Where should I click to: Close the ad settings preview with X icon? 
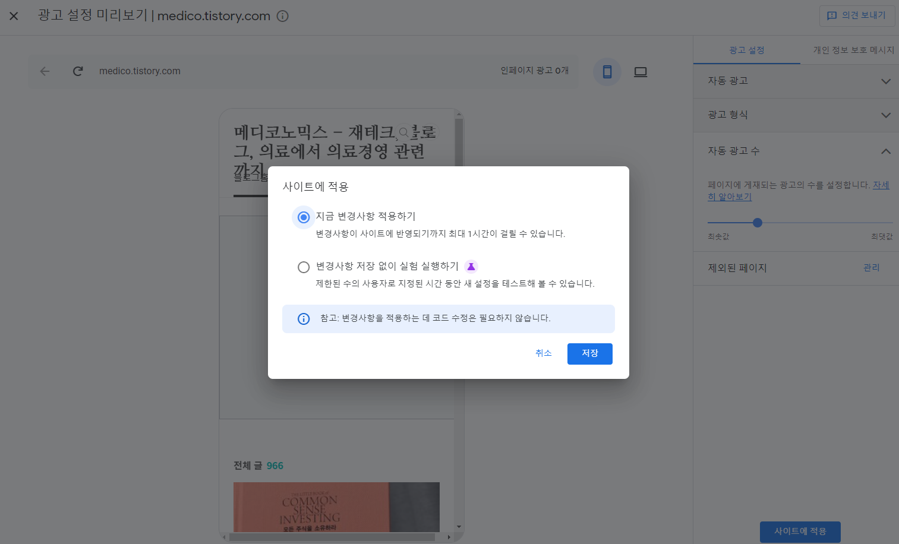tap(14, 16)
